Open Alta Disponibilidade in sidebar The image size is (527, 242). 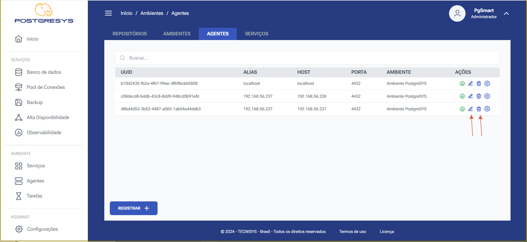point(42,117)
